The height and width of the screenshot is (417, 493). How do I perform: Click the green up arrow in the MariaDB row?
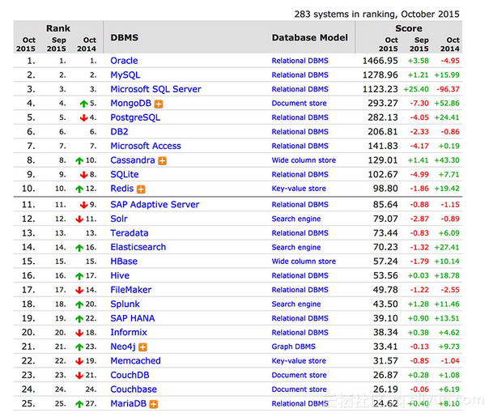pyautogui.click(x=79, y=404)
